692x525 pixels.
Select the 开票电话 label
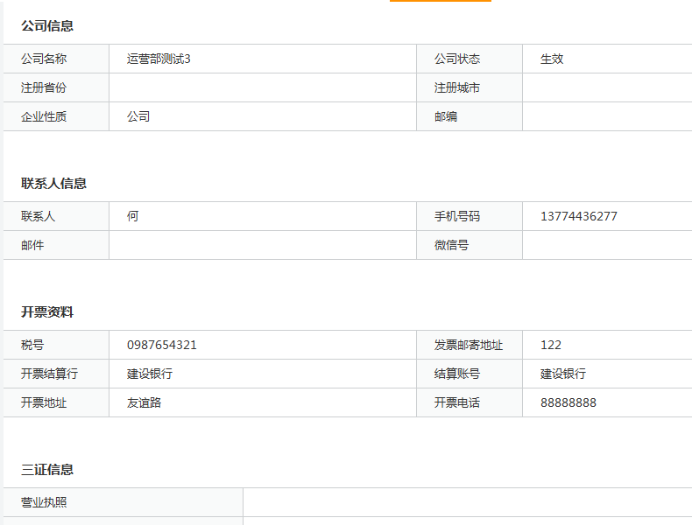[456, 402]
